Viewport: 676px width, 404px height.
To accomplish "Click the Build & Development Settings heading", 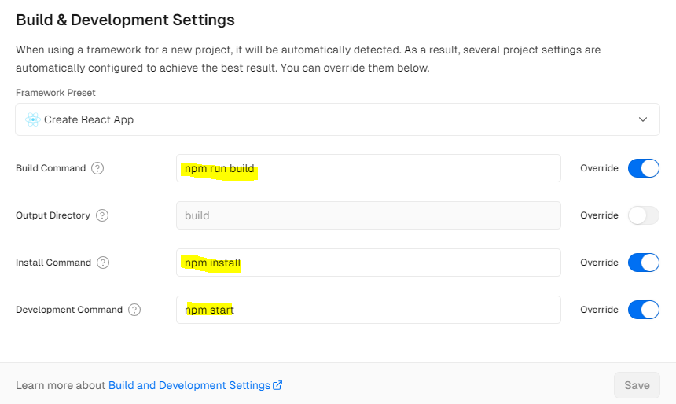I will [126, 20].
